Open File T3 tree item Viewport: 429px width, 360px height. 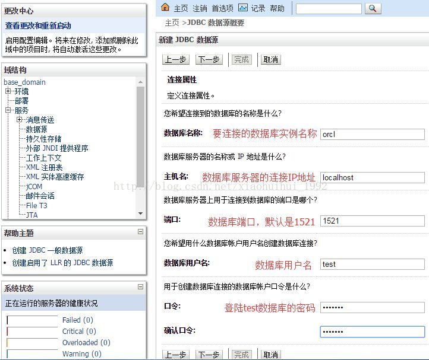click(x=37, y=205)
